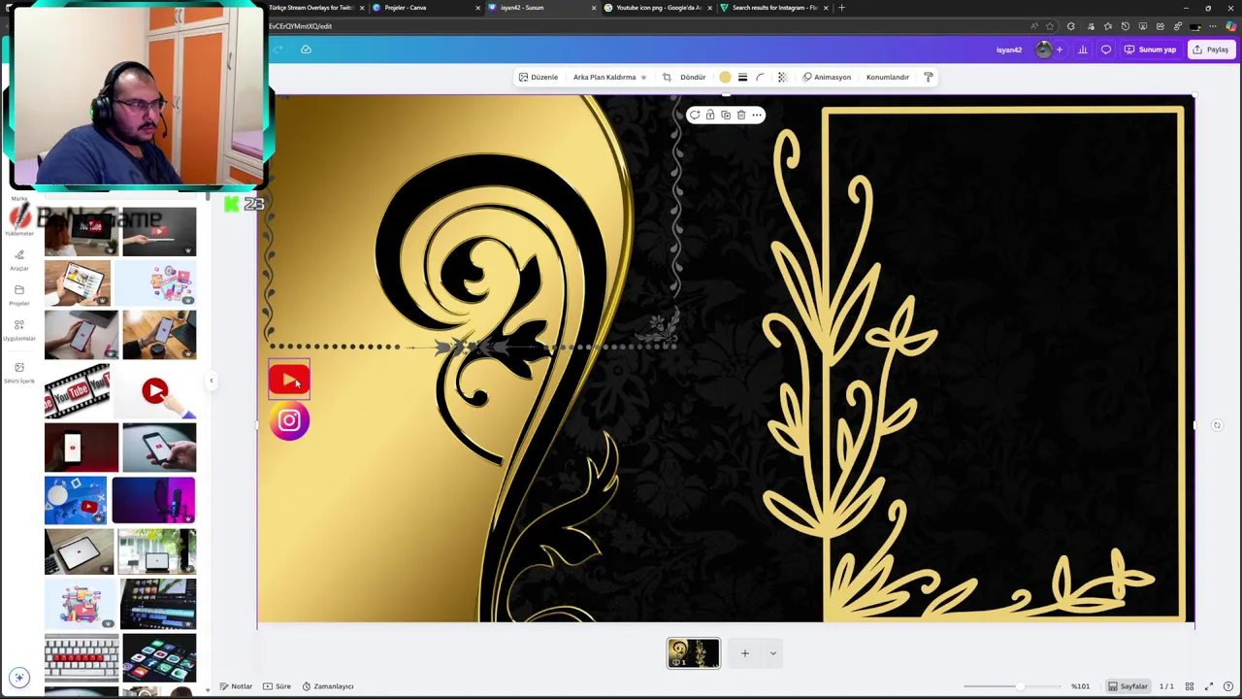Open the border style lines icon
This screenshot has height=699, width=1242.
coord(742,77)
